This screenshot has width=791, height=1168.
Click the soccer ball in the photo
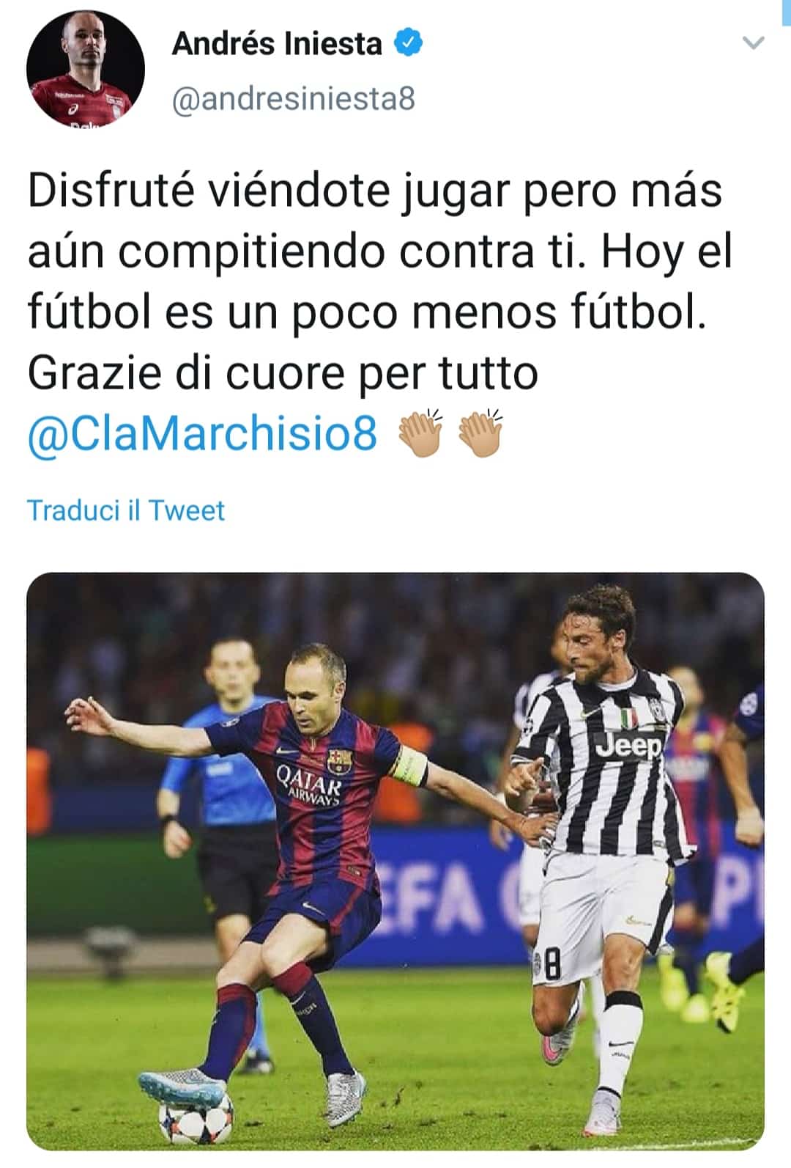coord(196,1117)
